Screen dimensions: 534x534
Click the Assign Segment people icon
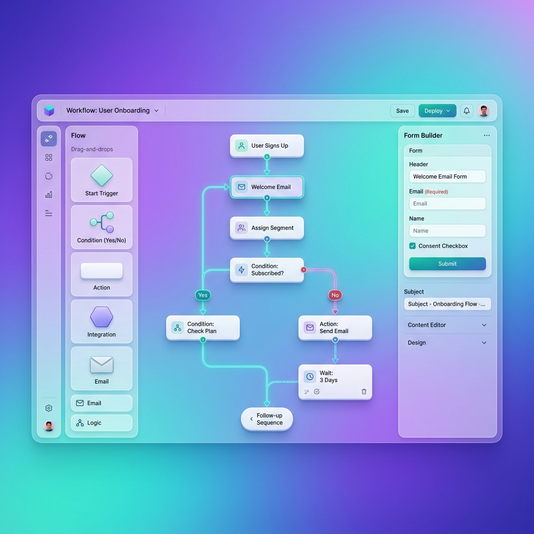coord(241,228)
